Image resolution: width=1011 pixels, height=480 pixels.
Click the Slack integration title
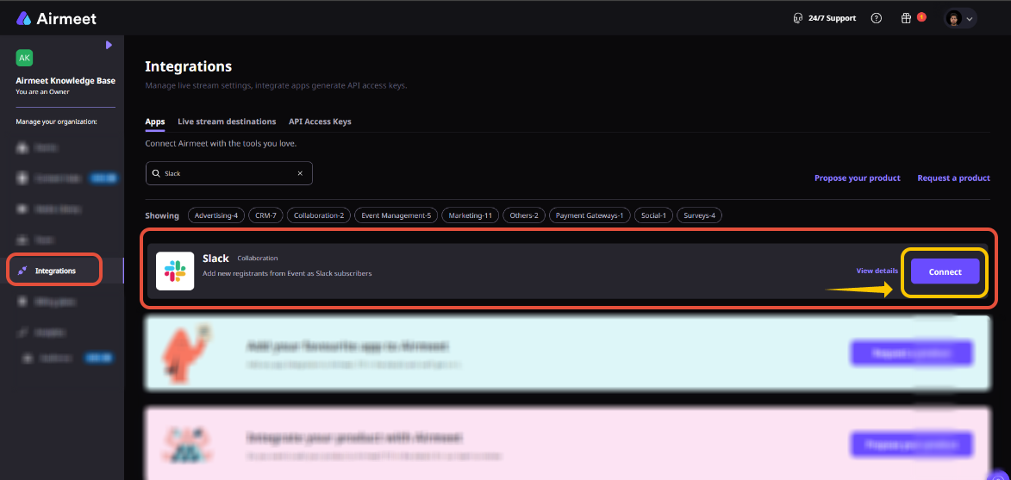click(216, 258)
